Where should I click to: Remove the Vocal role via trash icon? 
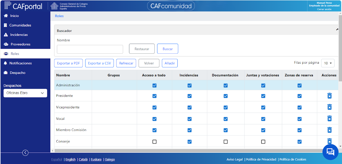[329, 118]
